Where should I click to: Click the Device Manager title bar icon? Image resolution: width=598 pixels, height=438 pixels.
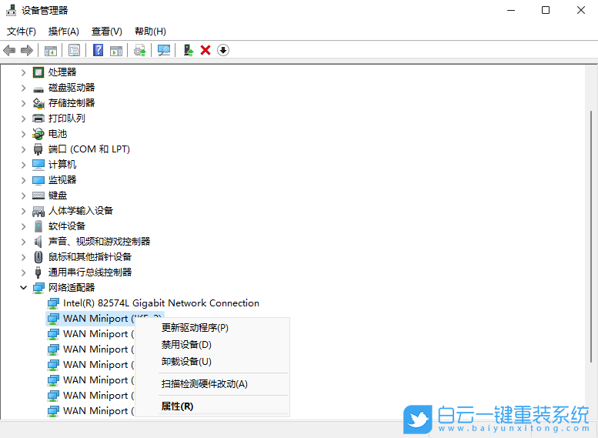(x=11, y=10)
